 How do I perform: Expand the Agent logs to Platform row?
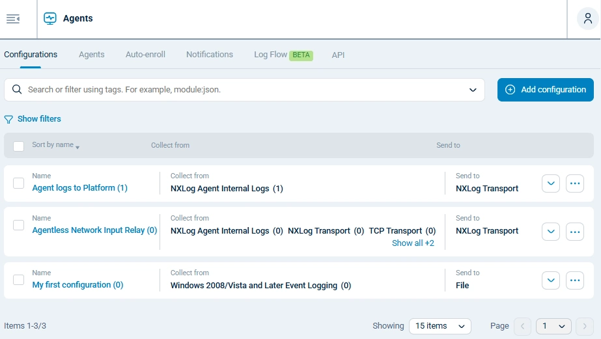point(551,183)
